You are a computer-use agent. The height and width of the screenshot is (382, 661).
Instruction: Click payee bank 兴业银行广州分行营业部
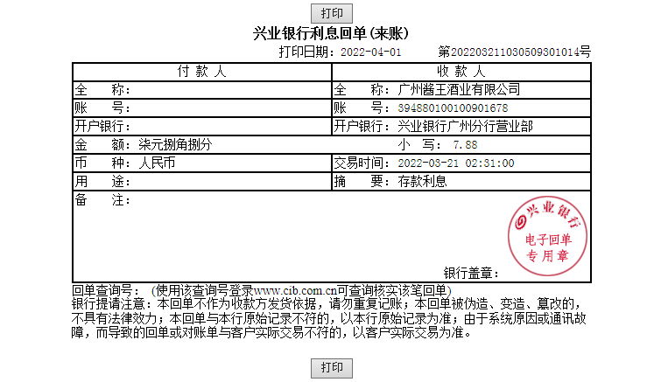[466, 126]
